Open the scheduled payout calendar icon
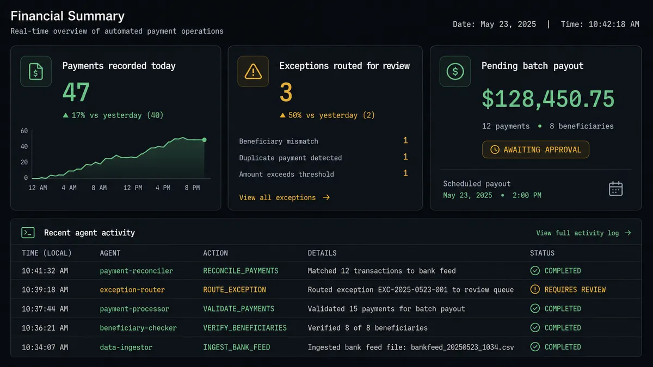 pyautogui.click(x=615, y=189)
